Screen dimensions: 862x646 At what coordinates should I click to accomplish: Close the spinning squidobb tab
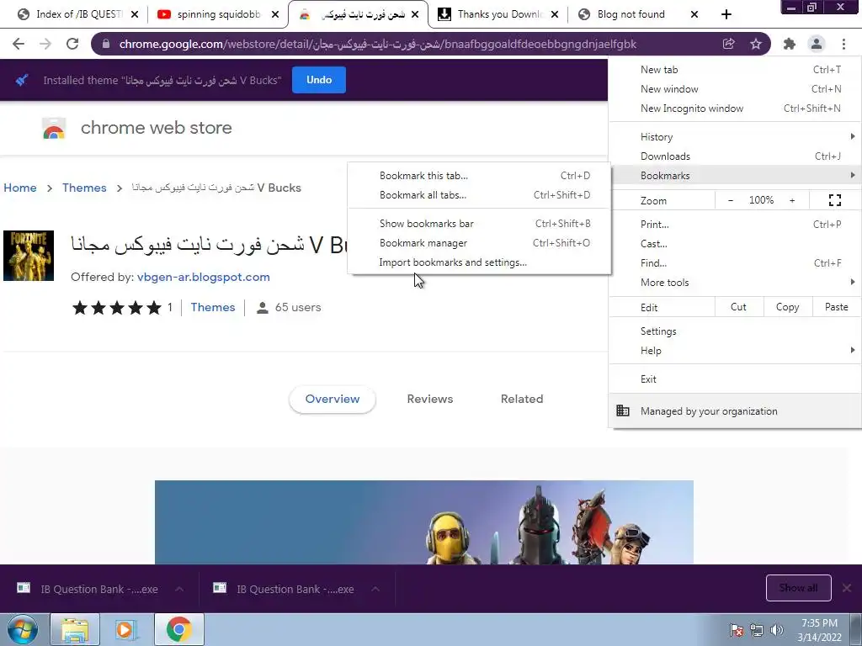coord(275,14)
